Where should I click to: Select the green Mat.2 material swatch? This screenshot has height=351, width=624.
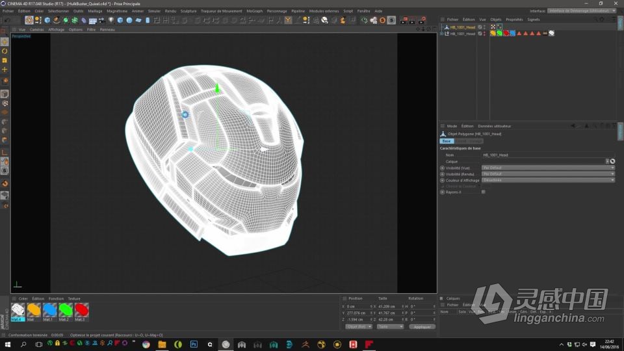point(66,312)
